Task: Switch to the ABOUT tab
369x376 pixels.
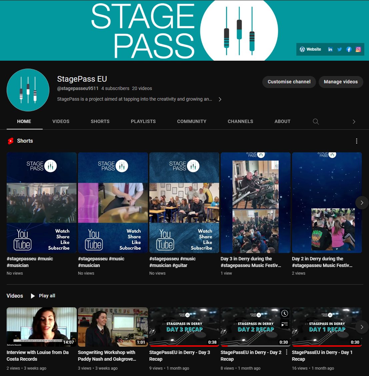Action: 282,121
